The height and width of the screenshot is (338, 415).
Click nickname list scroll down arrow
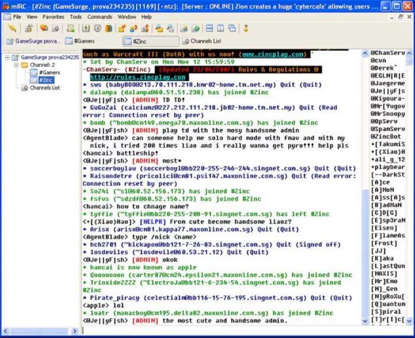[409, 321]
